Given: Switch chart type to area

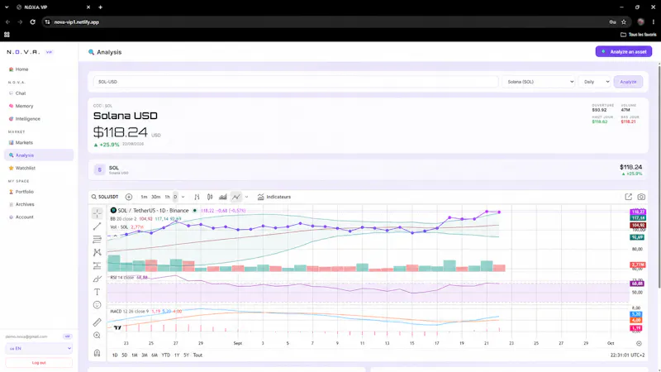Looking at the screenshot, I should 222,197.
